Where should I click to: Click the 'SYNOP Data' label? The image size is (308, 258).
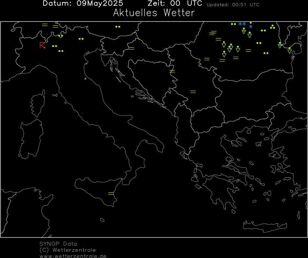click(58, 244)
